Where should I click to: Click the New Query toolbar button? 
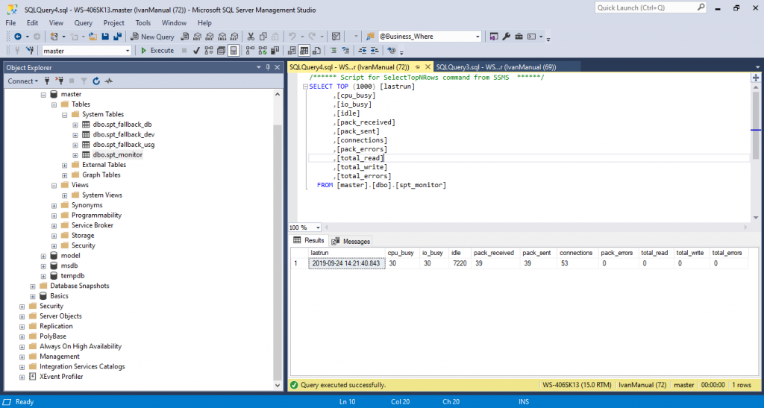click(152, 37)
